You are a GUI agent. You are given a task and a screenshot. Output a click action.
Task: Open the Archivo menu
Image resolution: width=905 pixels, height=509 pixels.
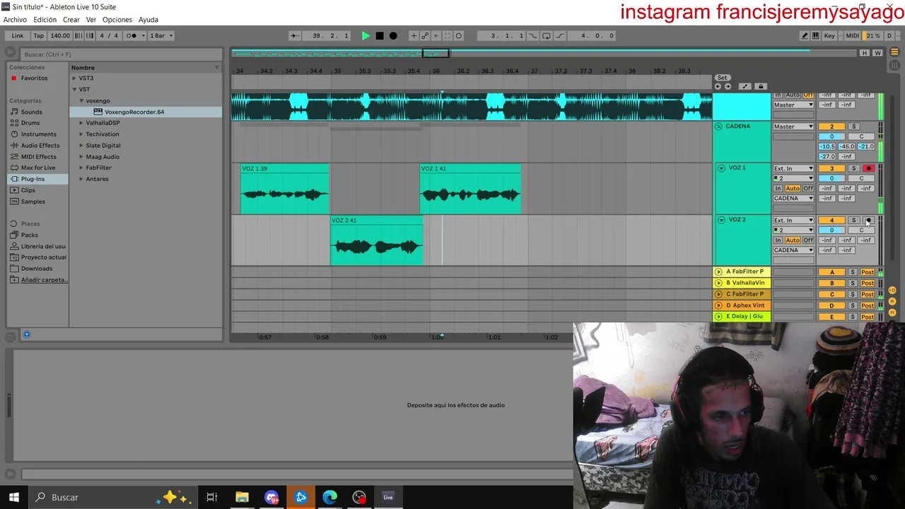tap(15, 20)
